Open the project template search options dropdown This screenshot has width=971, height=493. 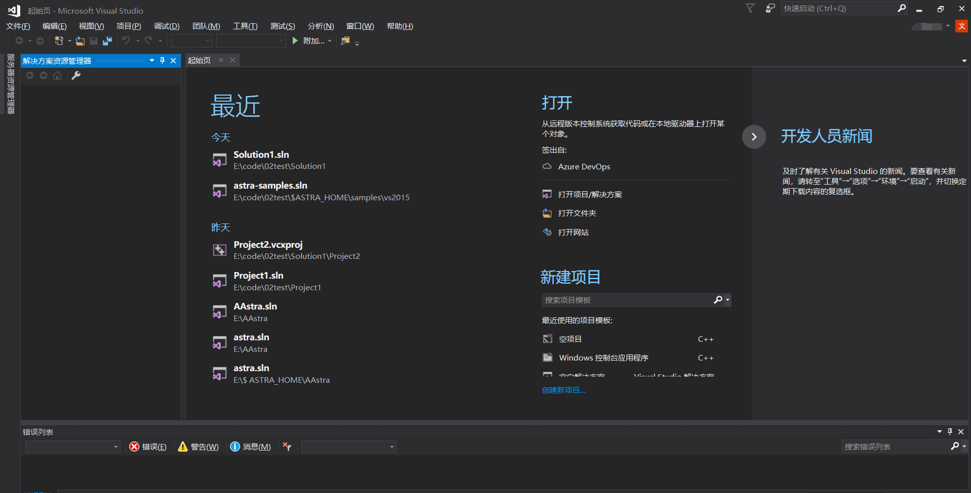(727, 300)
